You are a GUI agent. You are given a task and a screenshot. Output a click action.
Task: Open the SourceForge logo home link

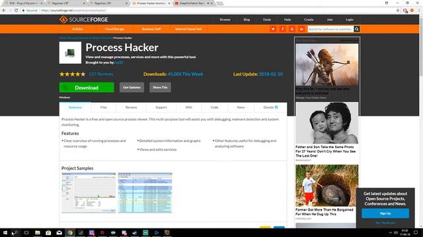point(84,20)
